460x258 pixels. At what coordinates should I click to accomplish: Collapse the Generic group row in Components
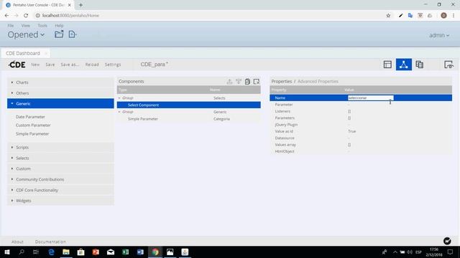click(x=119, y=112)
